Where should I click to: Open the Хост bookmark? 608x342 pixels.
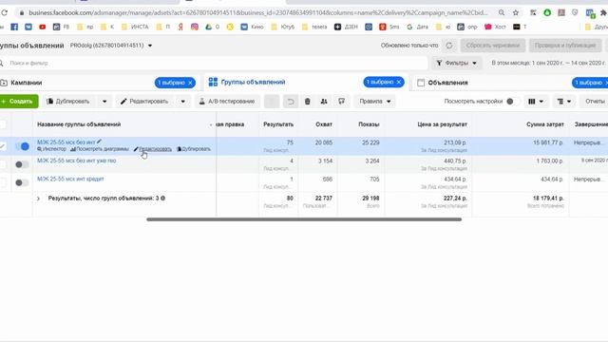click(496, 27)
